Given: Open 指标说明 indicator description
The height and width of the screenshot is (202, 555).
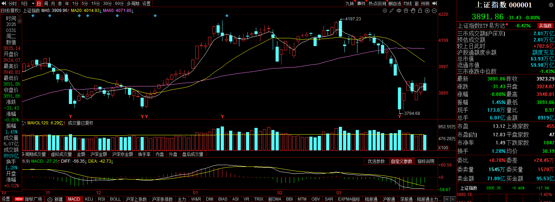Looking at the screenshot, I should [x=426, y=161].
